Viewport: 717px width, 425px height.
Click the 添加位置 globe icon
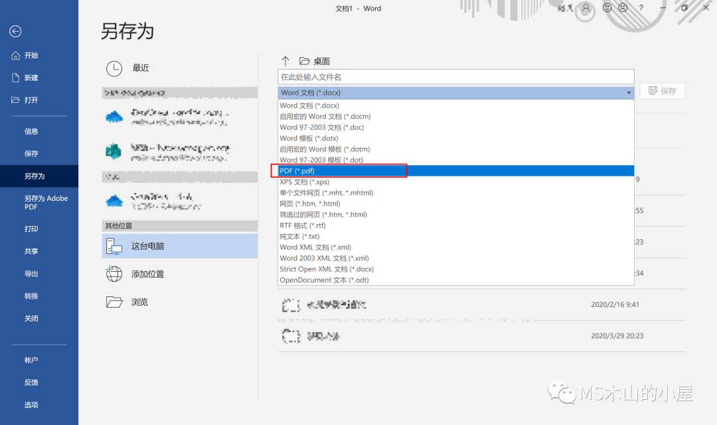(114, 273)
